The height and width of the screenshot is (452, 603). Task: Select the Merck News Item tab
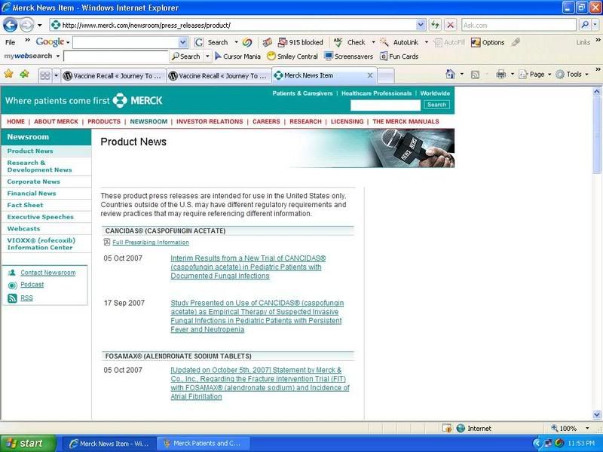(324, 75)
